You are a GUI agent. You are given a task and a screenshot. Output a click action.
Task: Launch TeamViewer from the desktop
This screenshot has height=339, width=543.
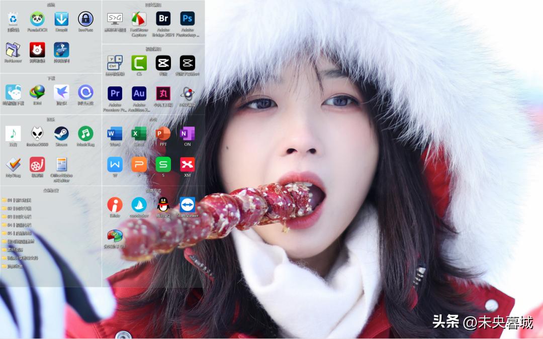pyautogui.click(x=188, y=205)
